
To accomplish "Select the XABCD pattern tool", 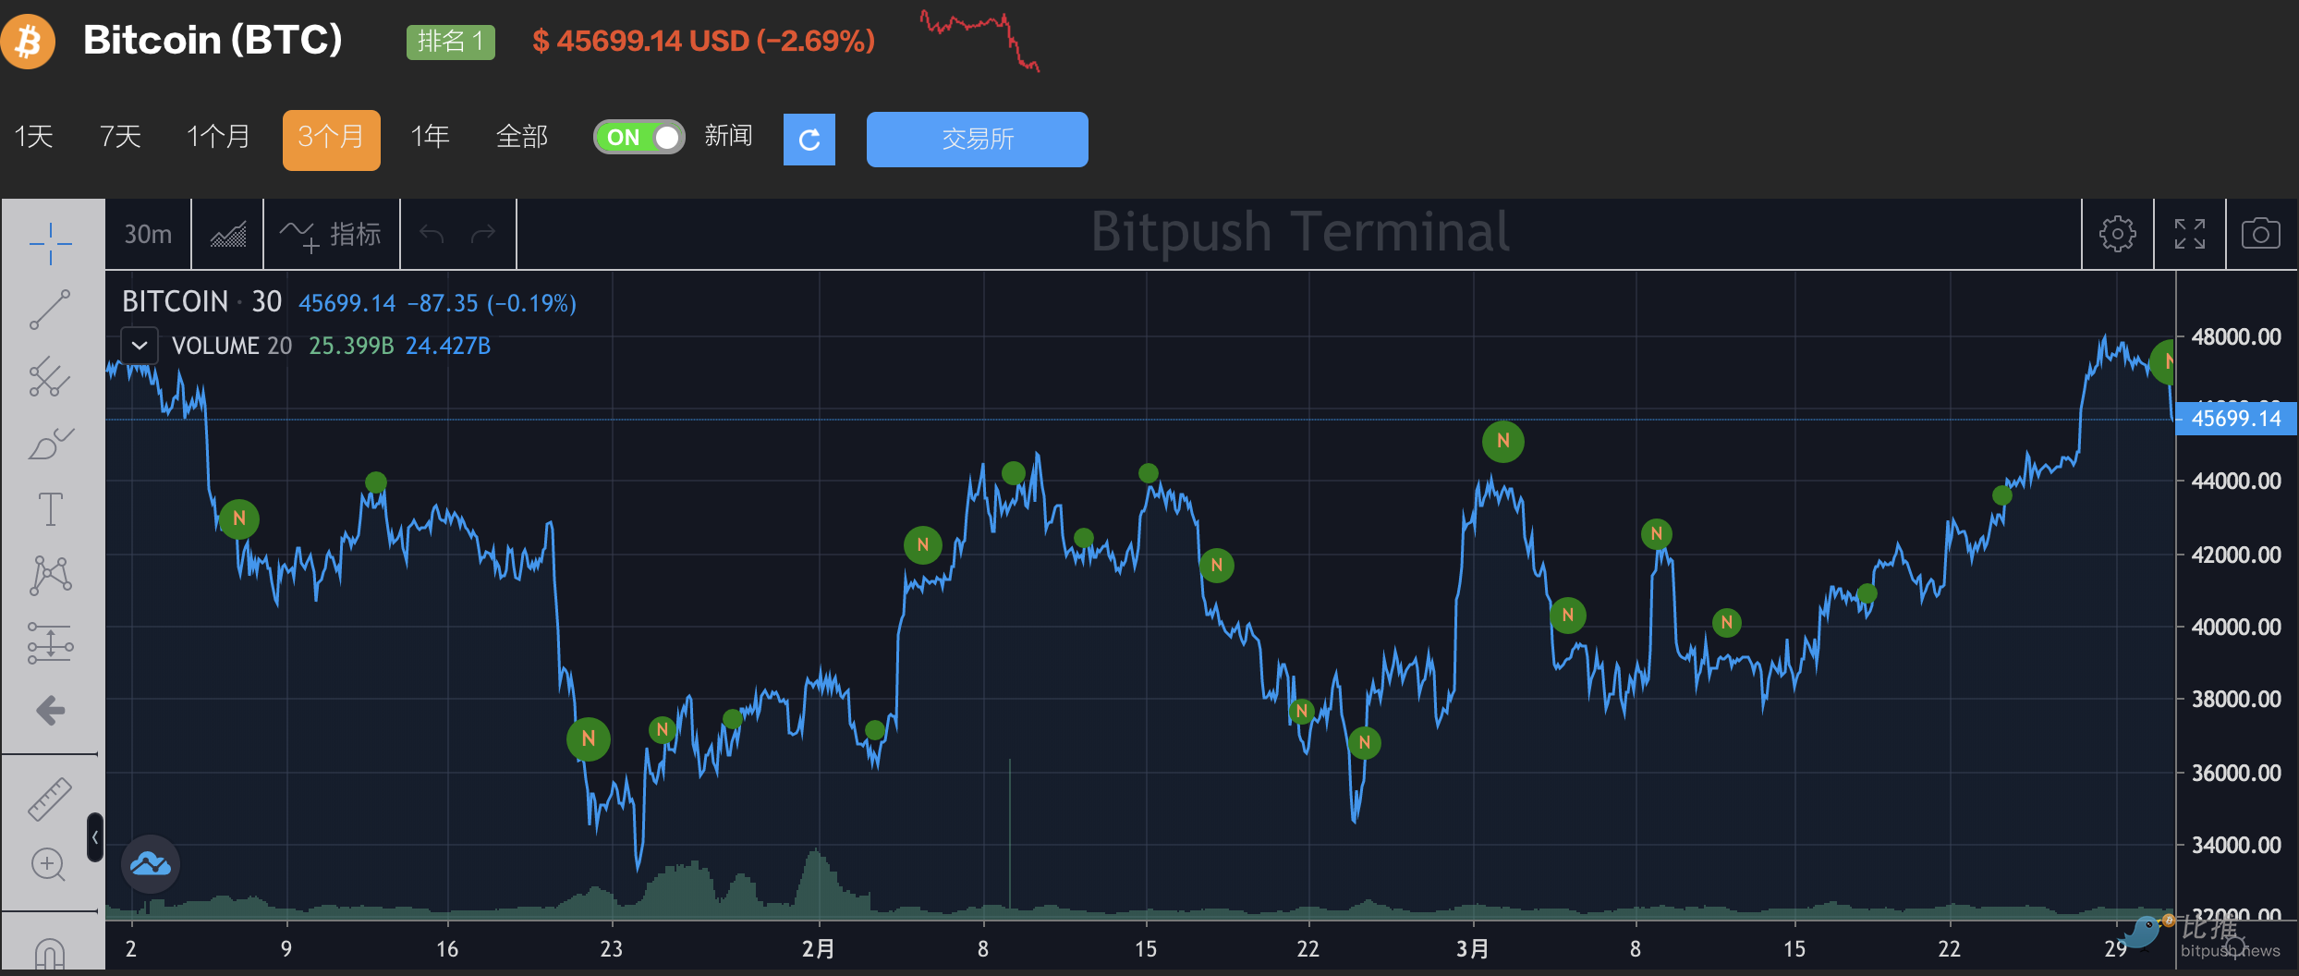I will (x=50, y=575).
